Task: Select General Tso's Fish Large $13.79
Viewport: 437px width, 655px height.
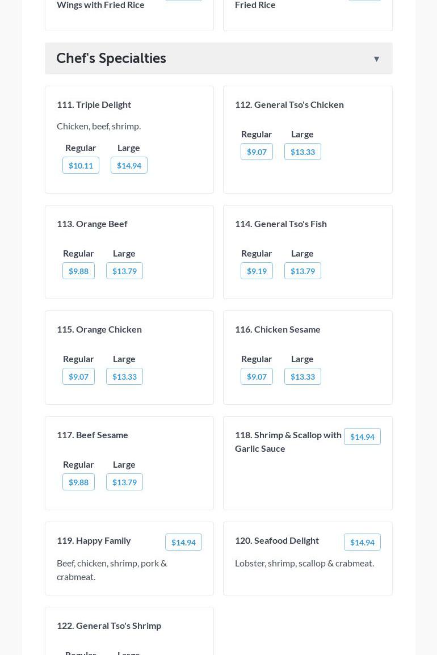Action: [302, 271]
